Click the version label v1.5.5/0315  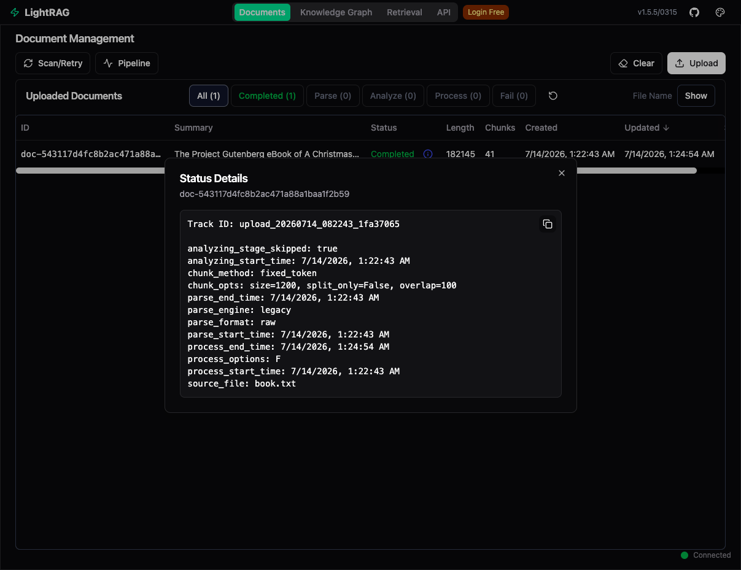coord(657,12)
